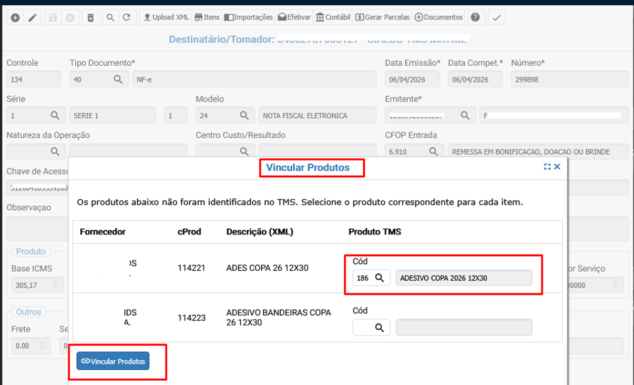The width and height of the screenshot is (634, 385).
Task: Click the Base ICMS value stepper
Action: (x=55, y=286)
